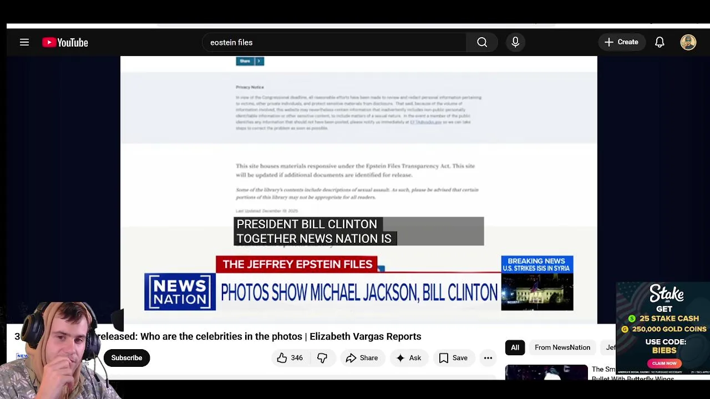Open the suggested video thumbnail in sidebar
Viewport: 710px width, 399px height.
546,372
